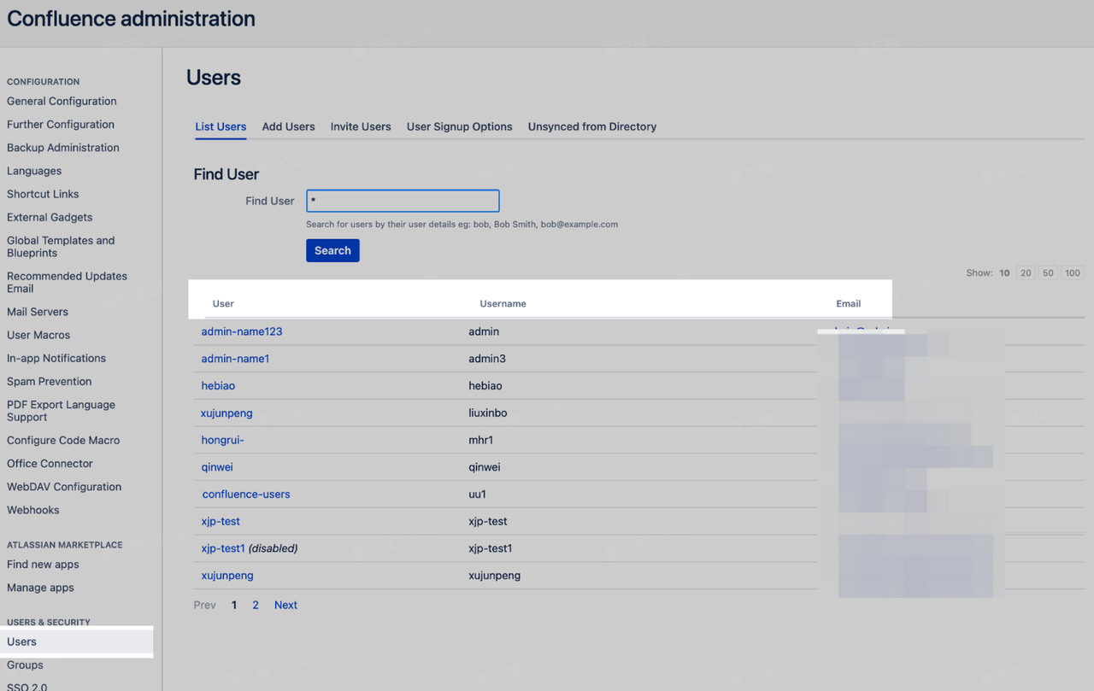Open the Mail Servers configuration
The height and width of the screenshot is (691, 1094).
(x=37, y=312)
